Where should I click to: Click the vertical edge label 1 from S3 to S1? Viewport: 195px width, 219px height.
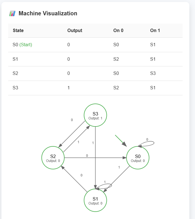93,143
